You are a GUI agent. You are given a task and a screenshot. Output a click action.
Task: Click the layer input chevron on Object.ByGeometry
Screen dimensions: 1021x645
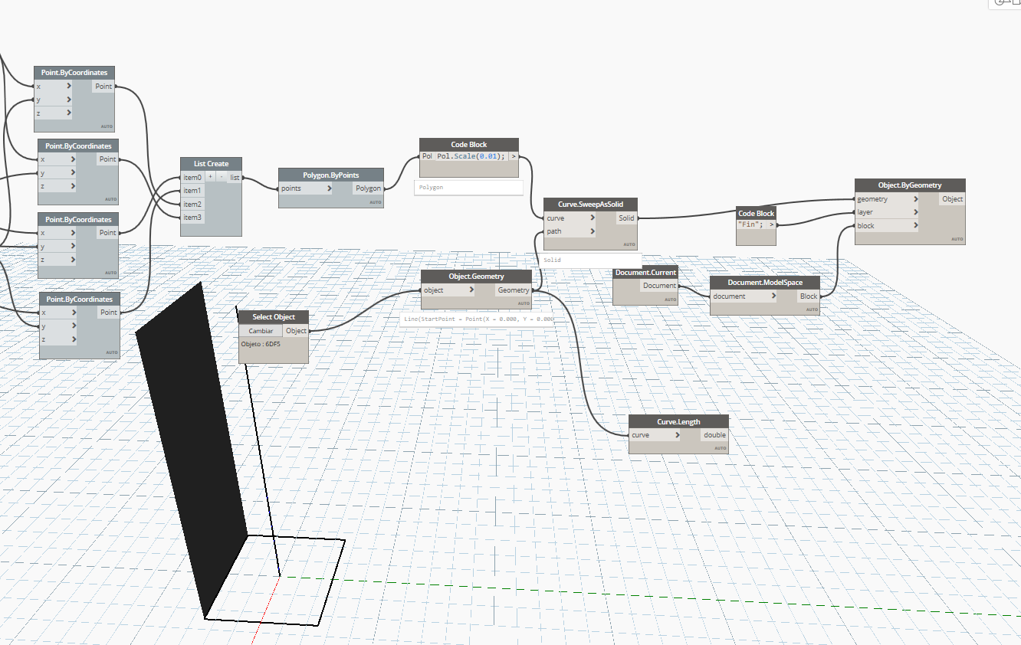[914, 212]
